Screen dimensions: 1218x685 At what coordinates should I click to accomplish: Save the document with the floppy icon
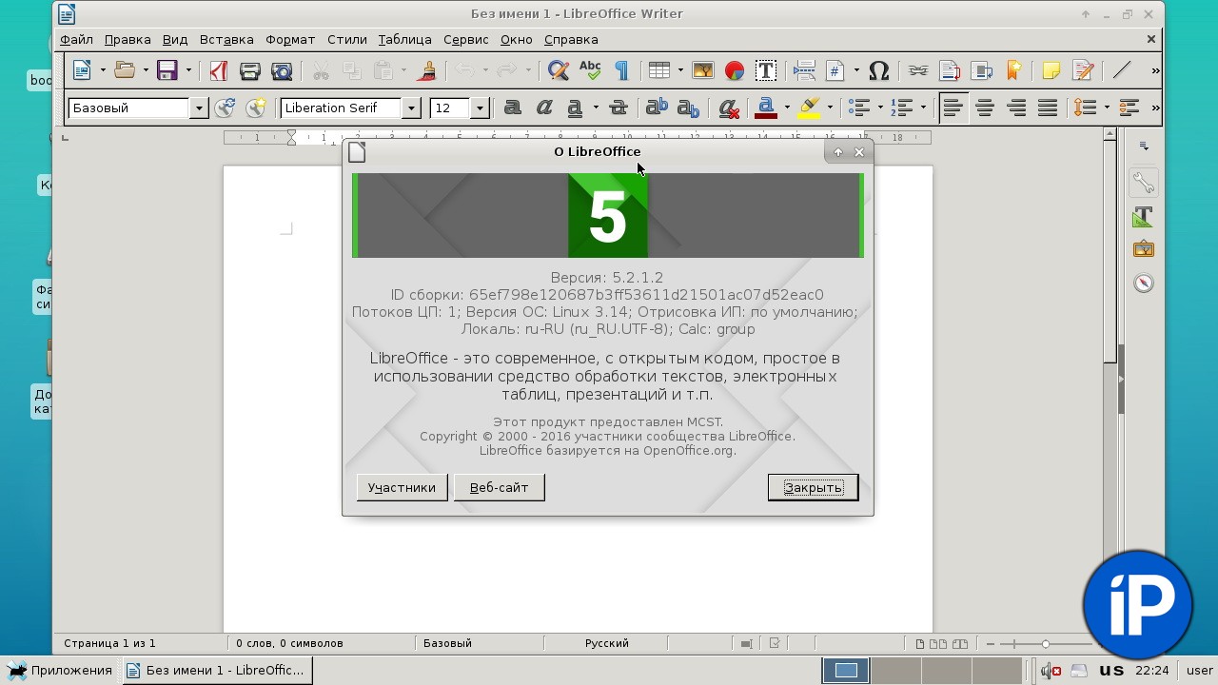click(167, 70)
